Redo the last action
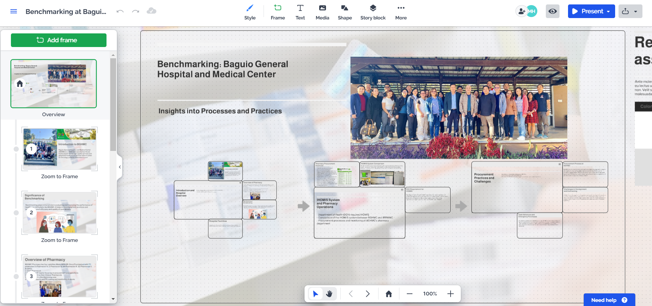This screenshot has width=652, height=306. click(x=136, y=11)
